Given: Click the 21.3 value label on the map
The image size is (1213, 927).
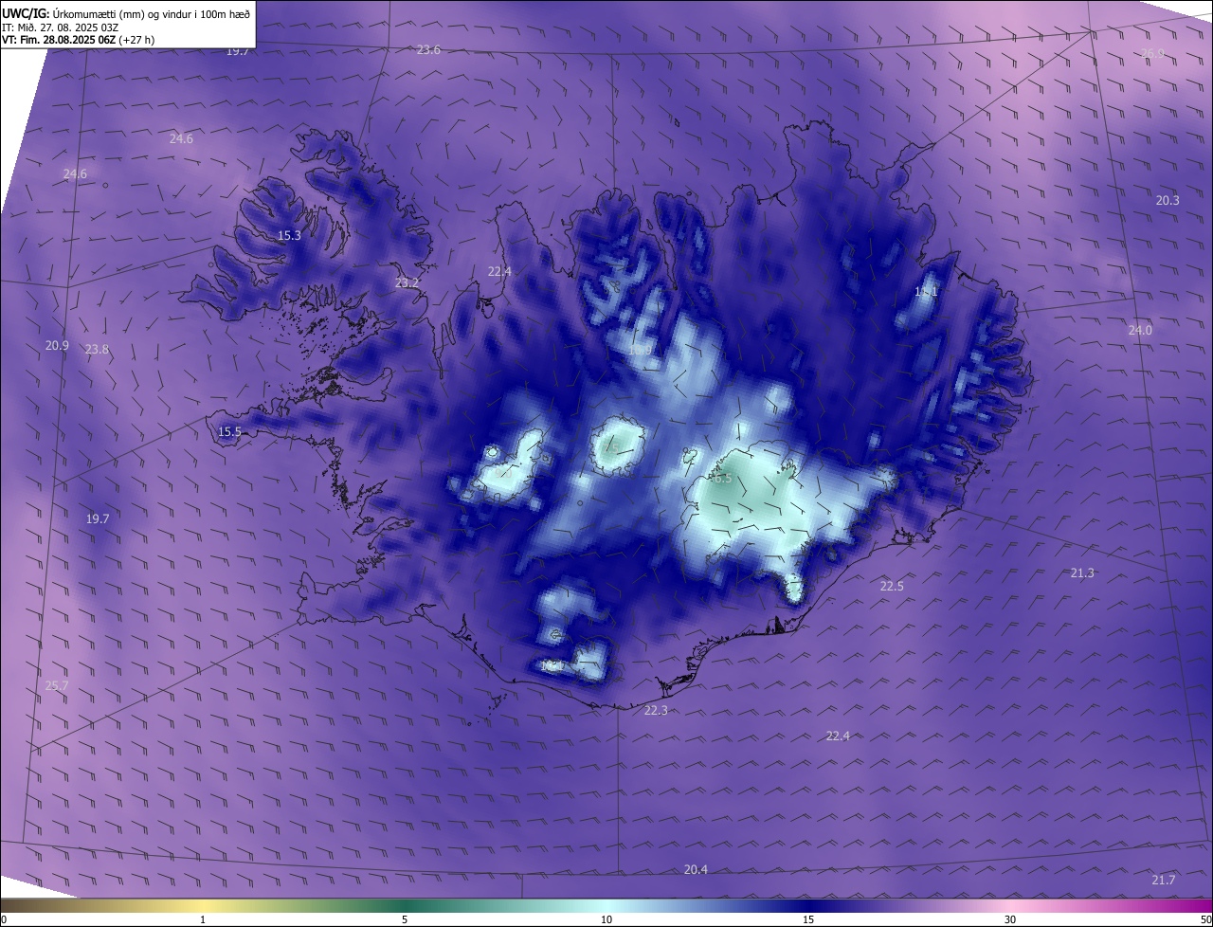Looking at the screenshot, I should pos(1082,573).
